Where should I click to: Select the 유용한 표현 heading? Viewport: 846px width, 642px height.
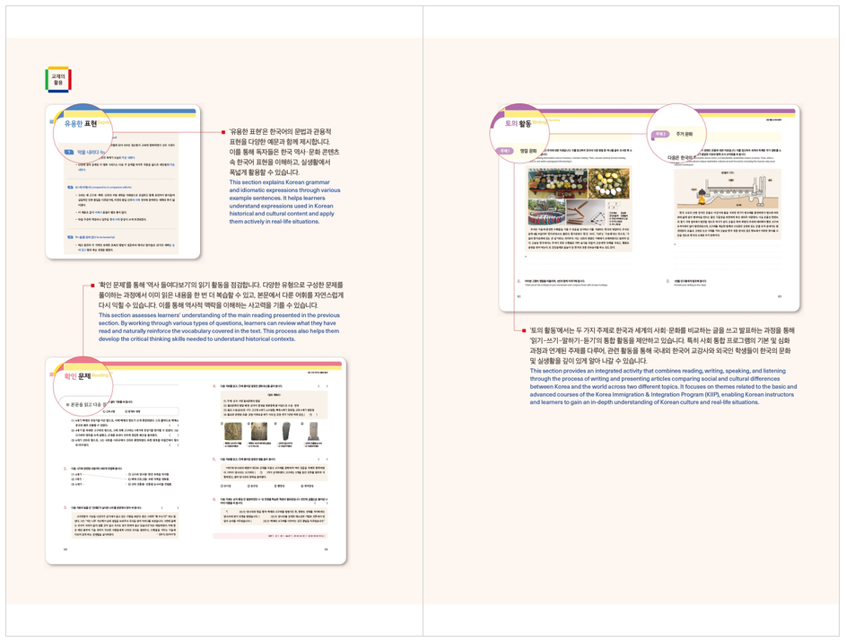pyautogui.click(x=81, y=124)
